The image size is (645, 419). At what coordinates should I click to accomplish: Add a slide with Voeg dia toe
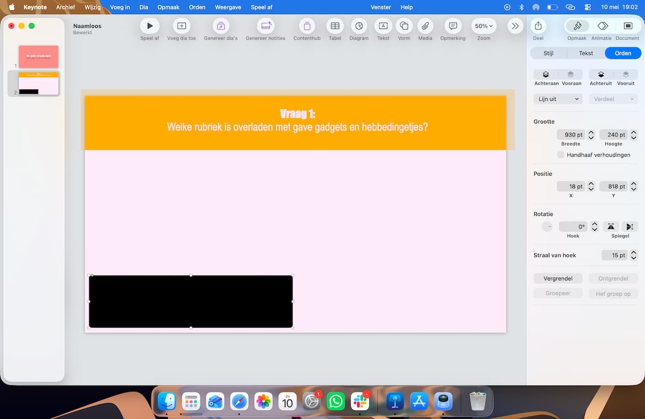pos(182,26)
